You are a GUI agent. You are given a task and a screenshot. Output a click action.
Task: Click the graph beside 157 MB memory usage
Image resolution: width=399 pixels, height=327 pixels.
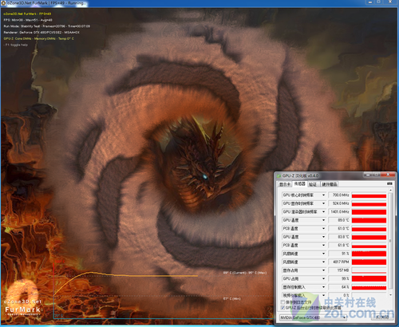pos(369,270)
